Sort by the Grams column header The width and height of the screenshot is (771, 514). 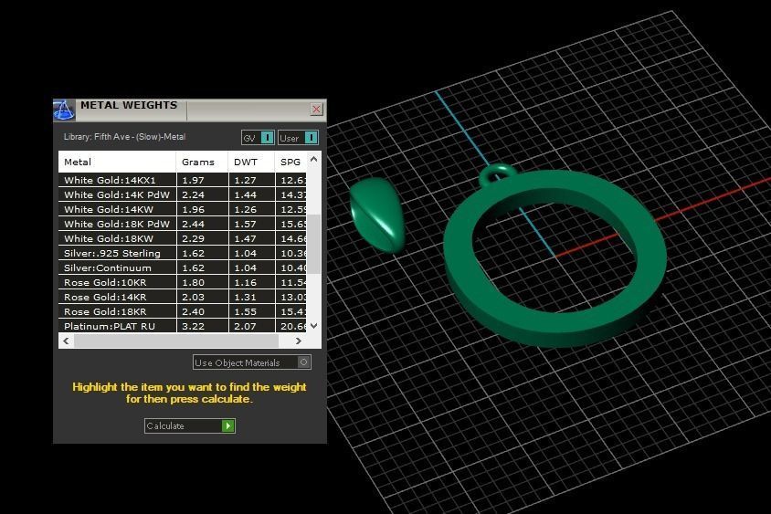coord(202,162)
